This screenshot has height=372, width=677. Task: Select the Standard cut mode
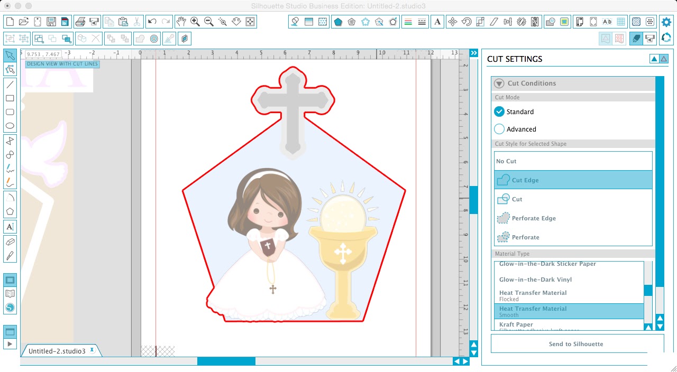click(499, 111)
